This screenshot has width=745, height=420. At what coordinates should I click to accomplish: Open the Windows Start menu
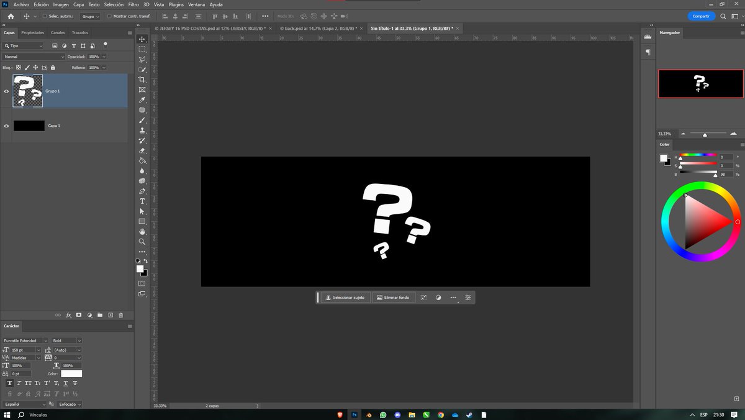7,414
